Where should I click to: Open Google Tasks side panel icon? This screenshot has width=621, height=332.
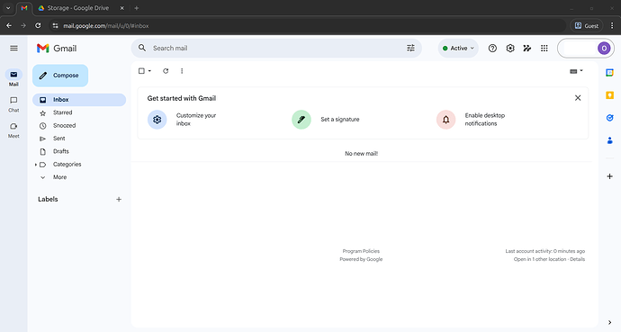[x=610, y=118]
